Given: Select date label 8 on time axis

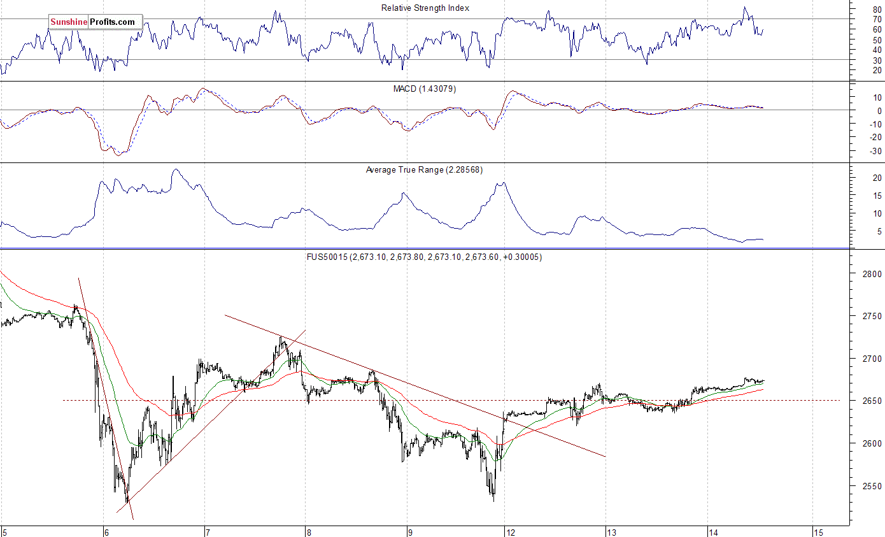Looking at the screenshot, I should [309, 532].
